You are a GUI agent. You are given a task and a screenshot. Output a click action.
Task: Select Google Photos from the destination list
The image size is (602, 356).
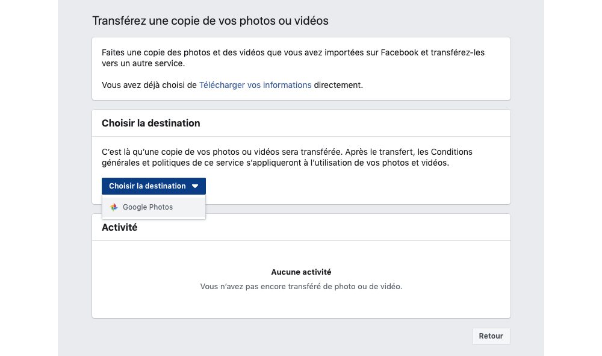point(154,207)
